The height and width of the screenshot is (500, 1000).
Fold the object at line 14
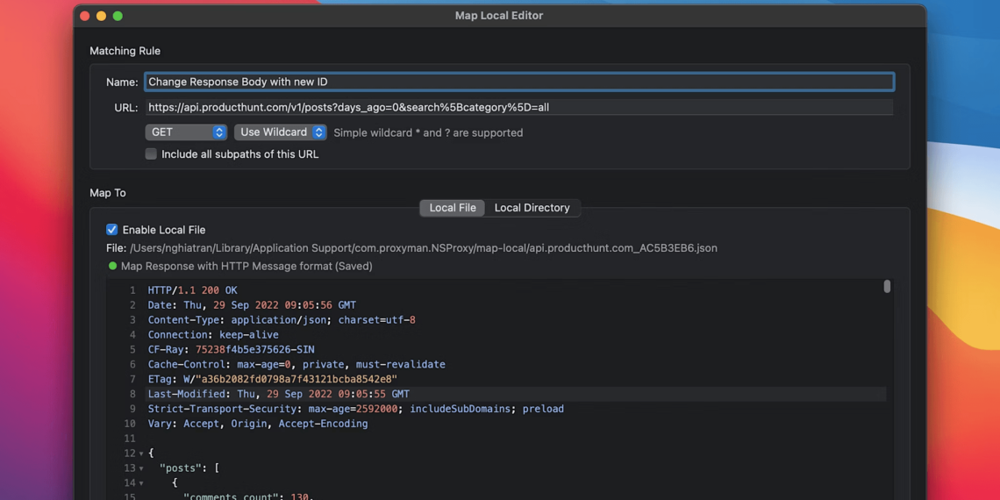tap(141, 483)
